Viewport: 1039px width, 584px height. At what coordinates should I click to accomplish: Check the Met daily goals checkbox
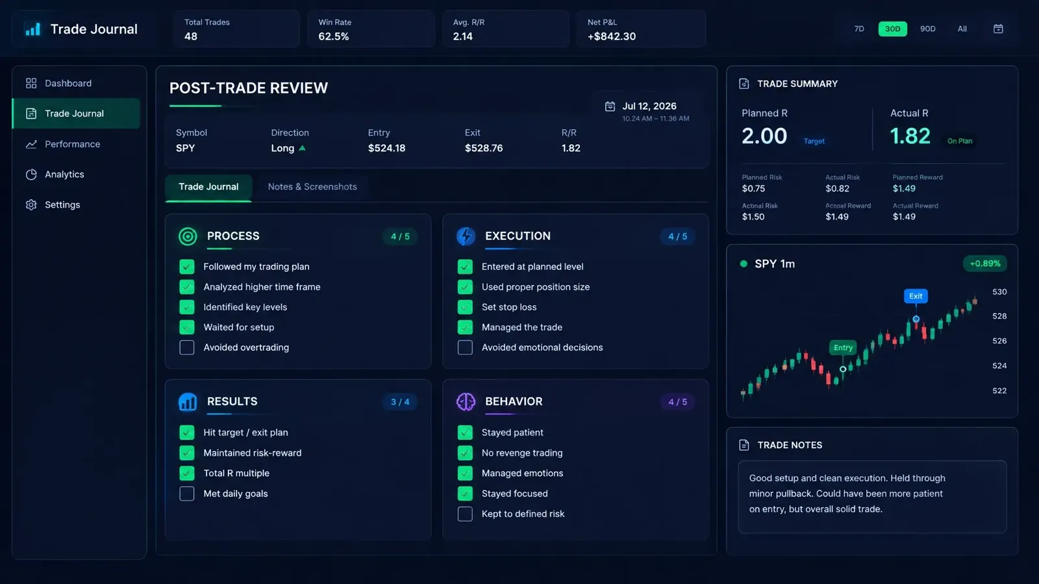[187, 494]
